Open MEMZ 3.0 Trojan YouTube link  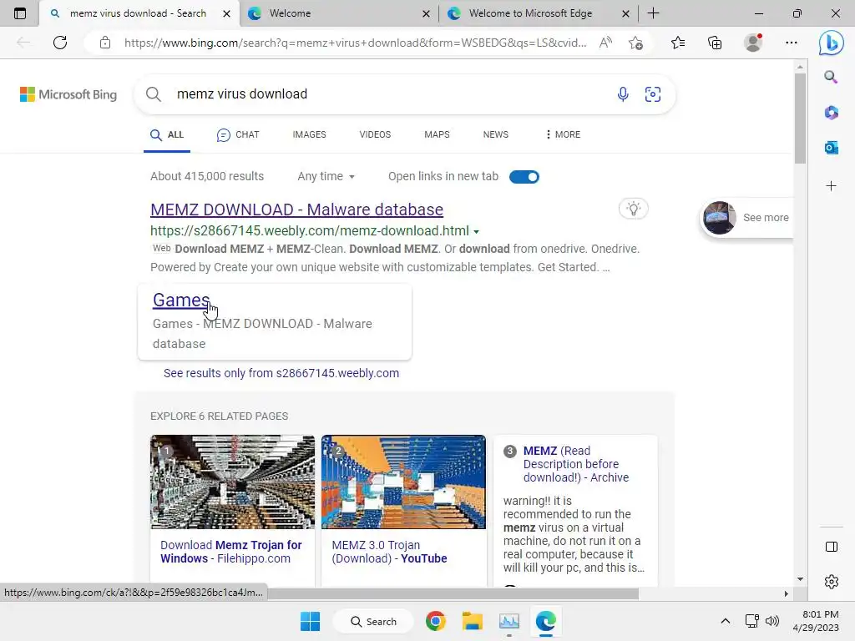[x=389, y=552]
